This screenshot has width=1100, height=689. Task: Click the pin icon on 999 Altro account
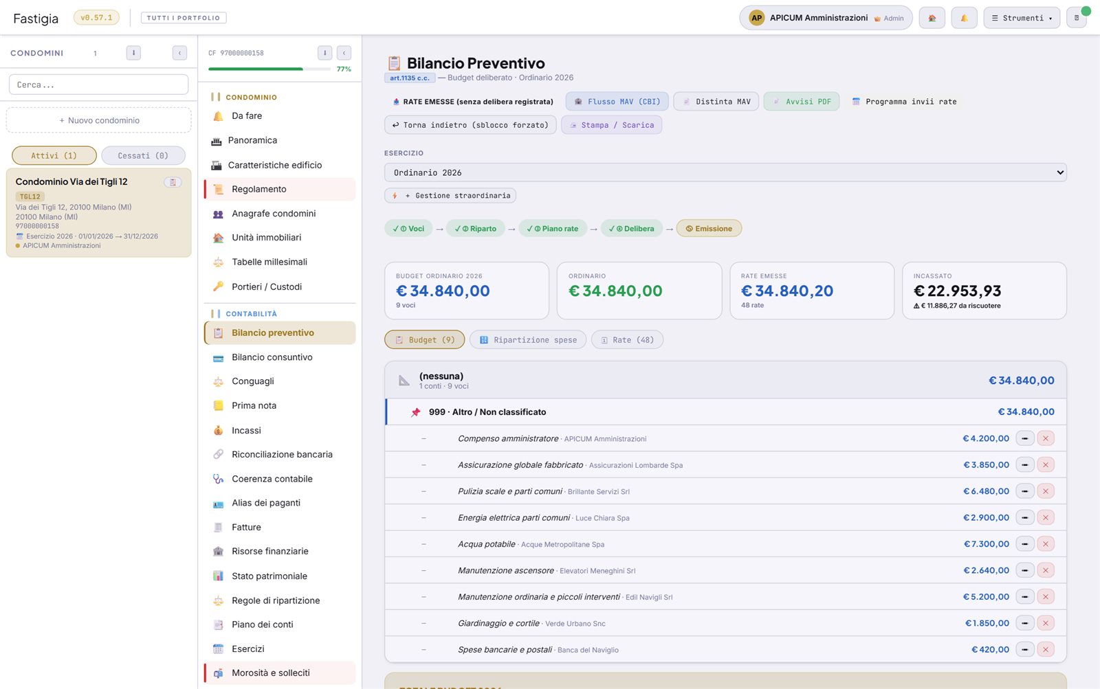416,412
